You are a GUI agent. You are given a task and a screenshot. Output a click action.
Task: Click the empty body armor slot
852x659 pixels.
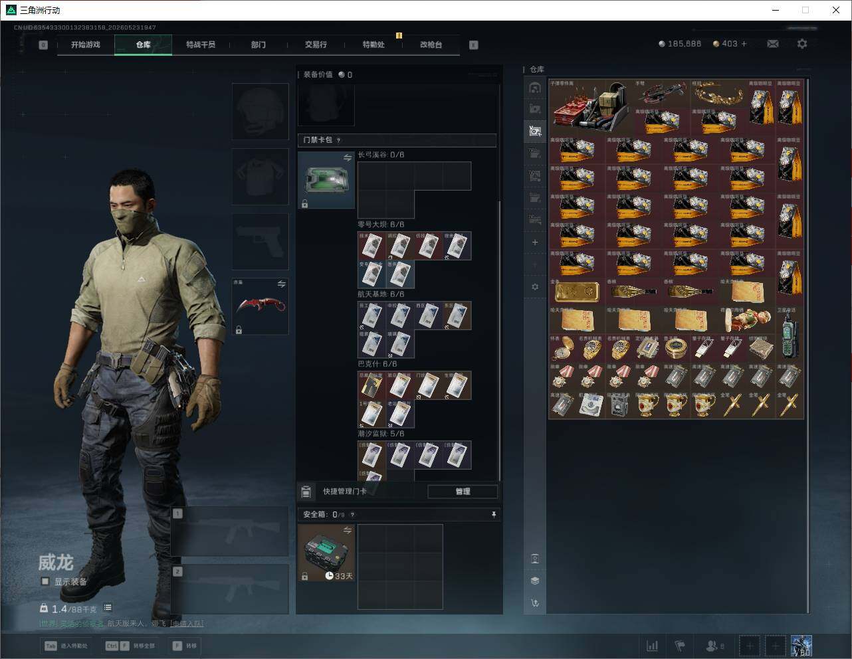tap(260, 176)
